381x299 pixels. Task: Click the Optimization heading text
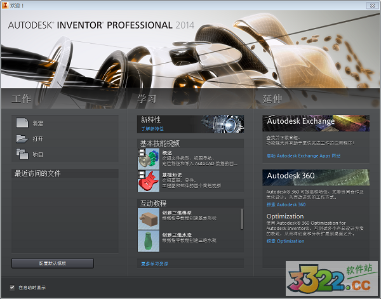285,216
